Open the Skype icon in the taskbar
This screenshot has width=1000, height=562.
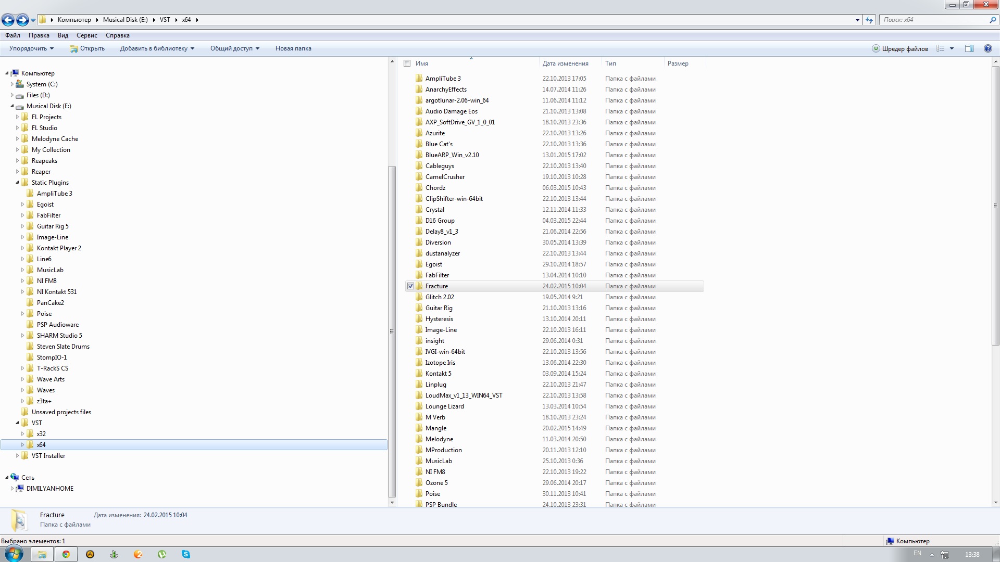pyautogui.click(x=186, y=554)
